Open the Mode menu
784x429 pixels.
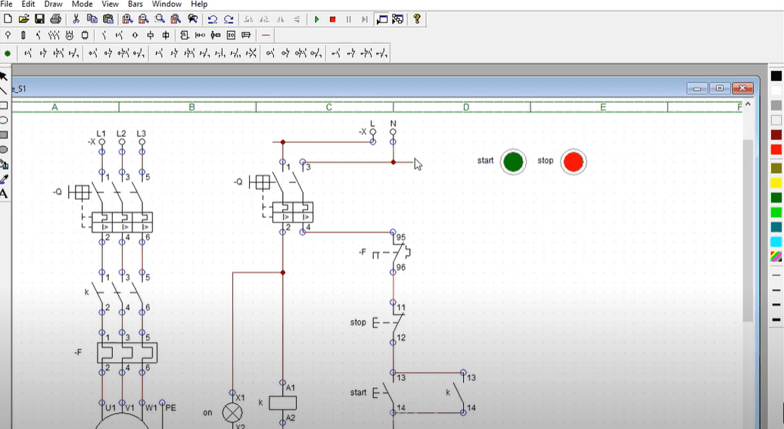point(82,4)
